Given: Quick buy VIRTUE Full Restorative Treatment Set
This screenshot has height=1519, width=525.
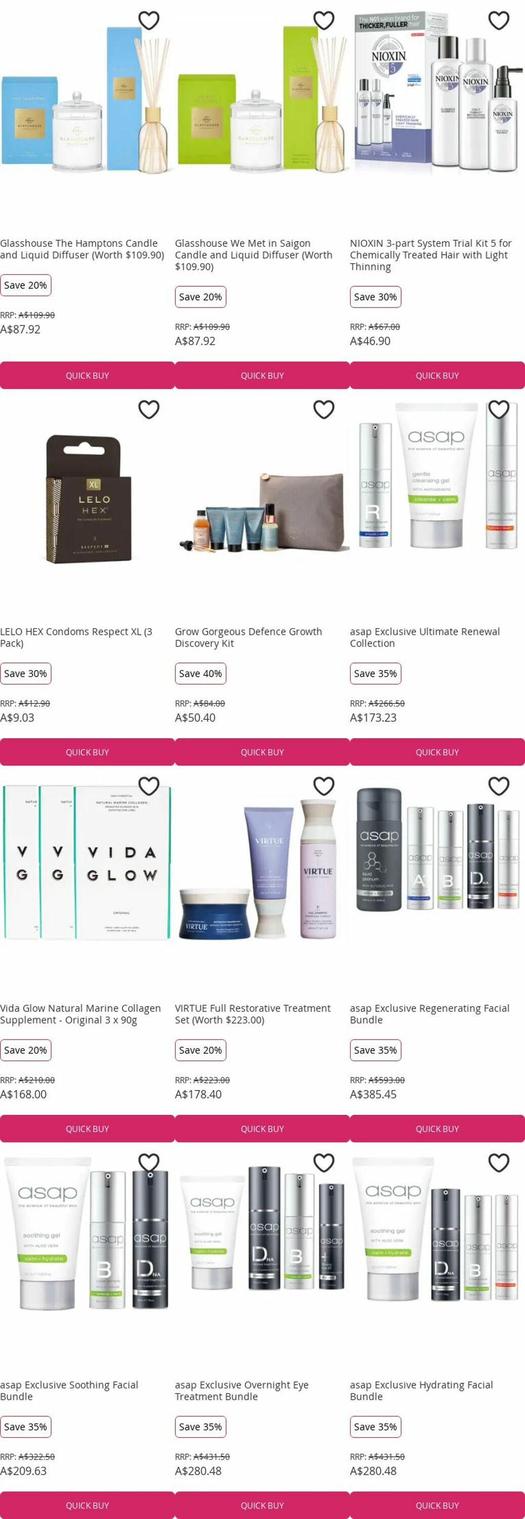Looking at the screenshot, I should point(262,1129).
